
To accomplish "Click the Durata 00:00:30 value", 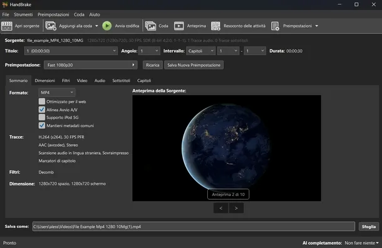I will click(x=294, y=51).
